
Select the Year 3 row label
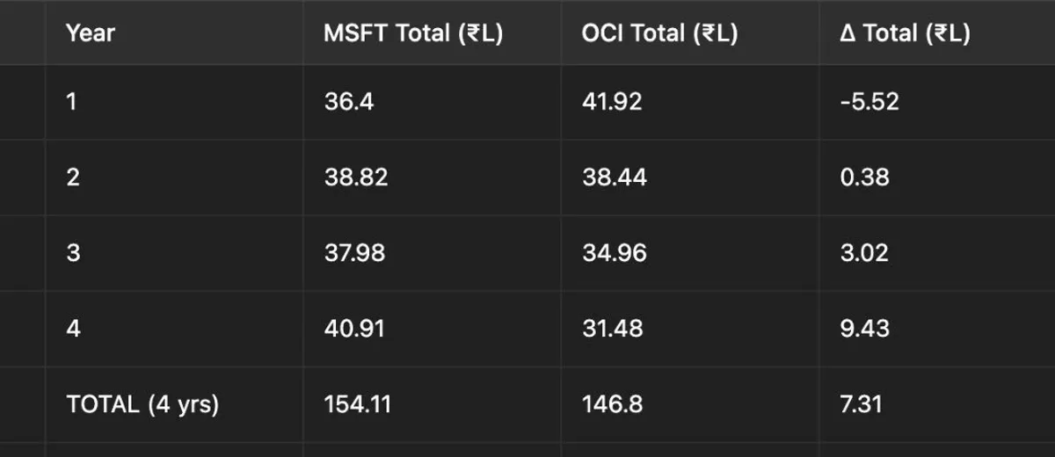click(73, 253)
